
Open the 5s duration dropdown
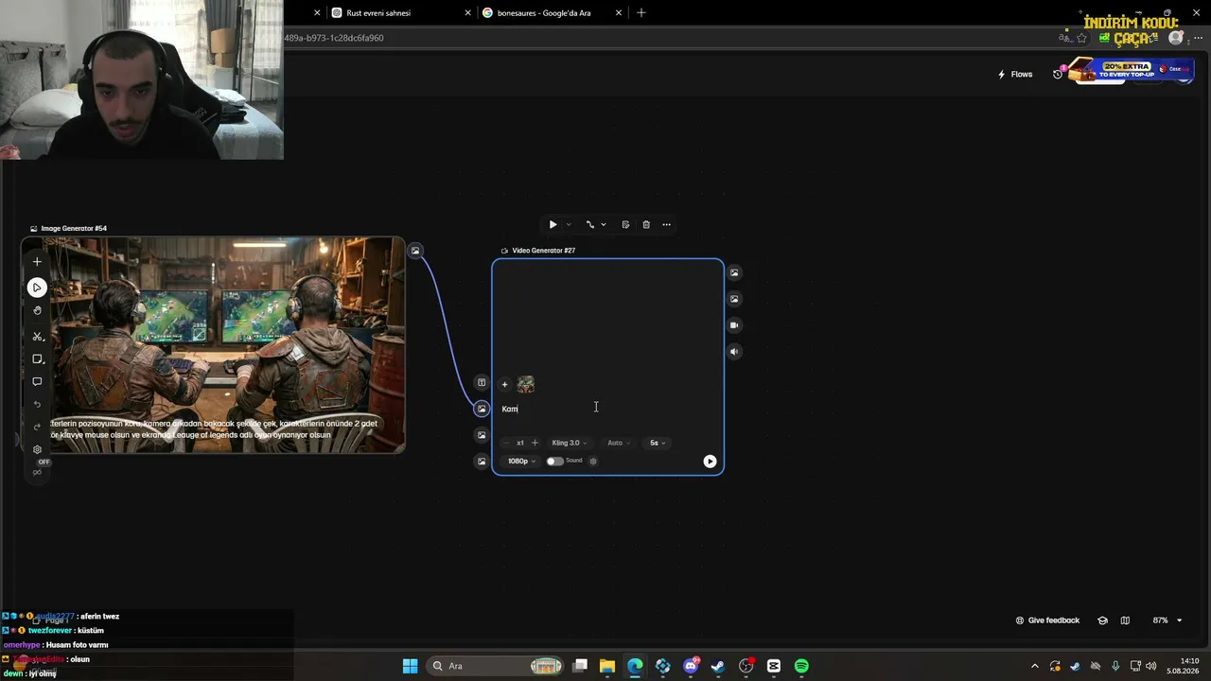click(658, 443)
